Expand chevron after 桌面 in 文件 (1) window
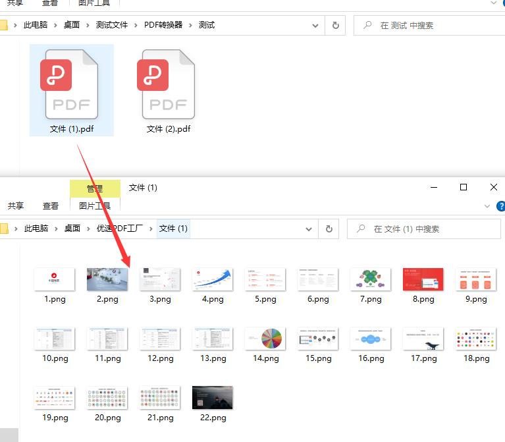Screen dimensions: 505x442 pos(88,229)
